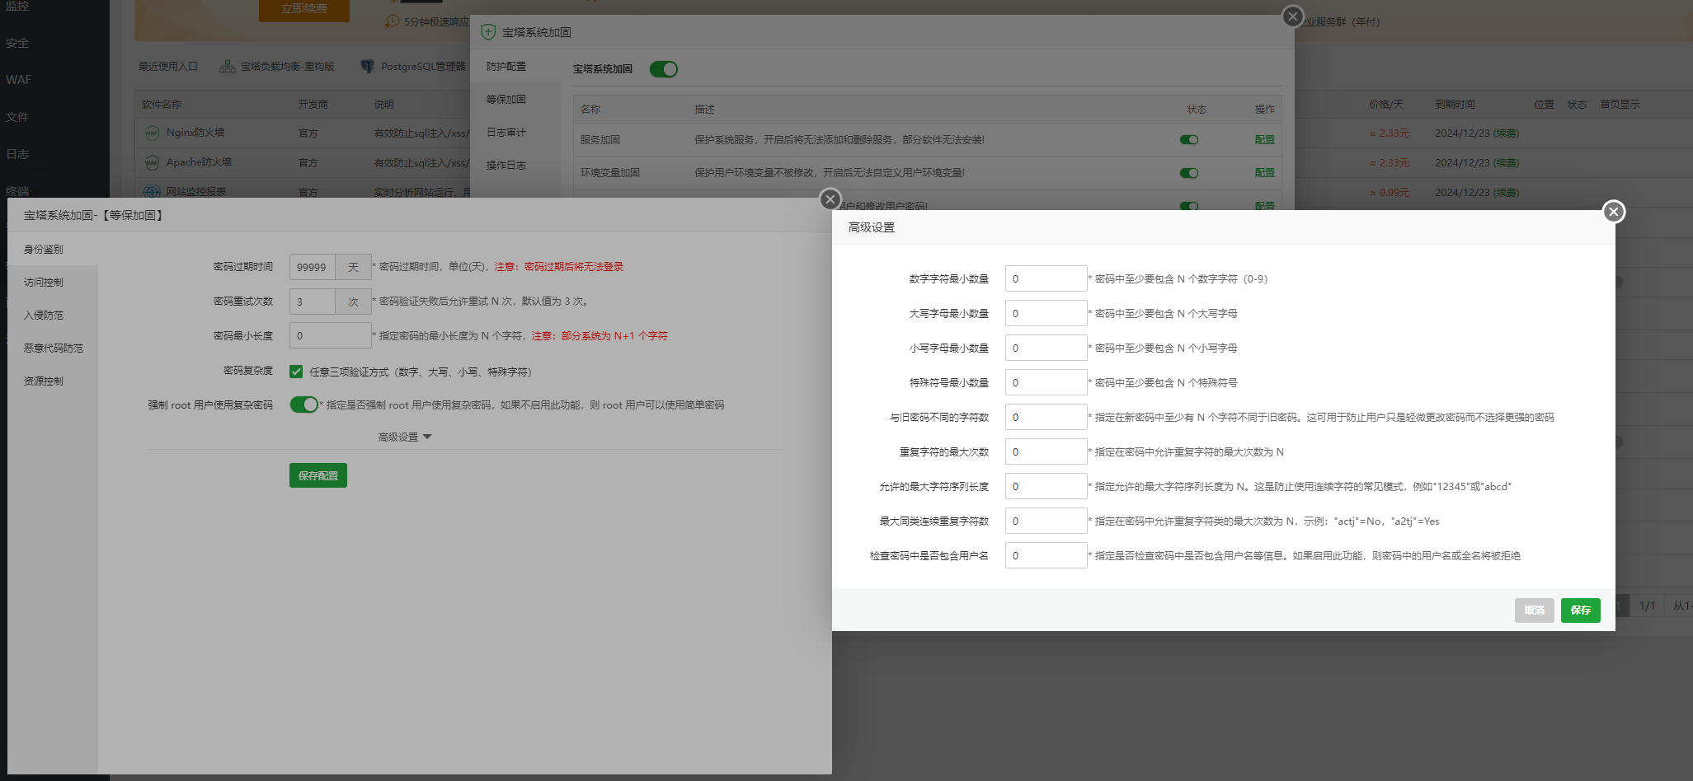Image resolution: width=1693 pixels, height=781 pixels.
Task: Select 访问控制 in the side menu
Action: click(x=53, y=283)
